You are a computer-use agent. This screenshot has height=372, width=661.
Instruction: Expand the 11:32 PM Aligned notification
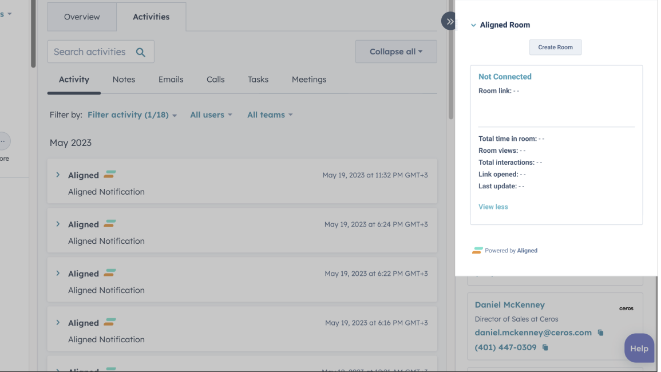[58, 175]
